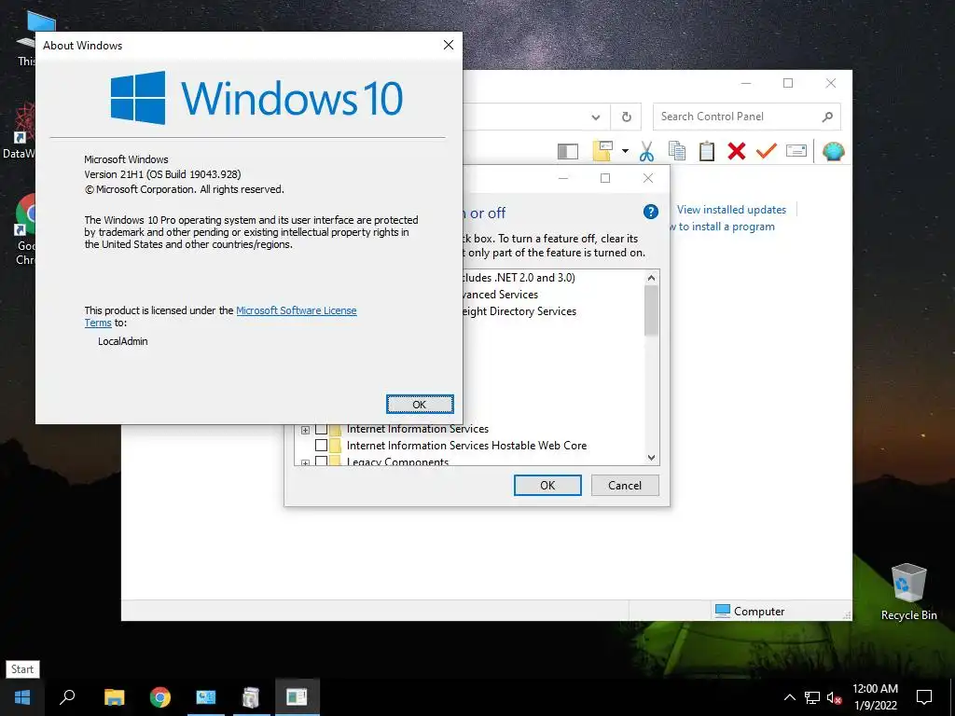Open the Recycle Bin desktop icon
The height and width of the screenshot is (716, 955).
click(x=908, y=592)
